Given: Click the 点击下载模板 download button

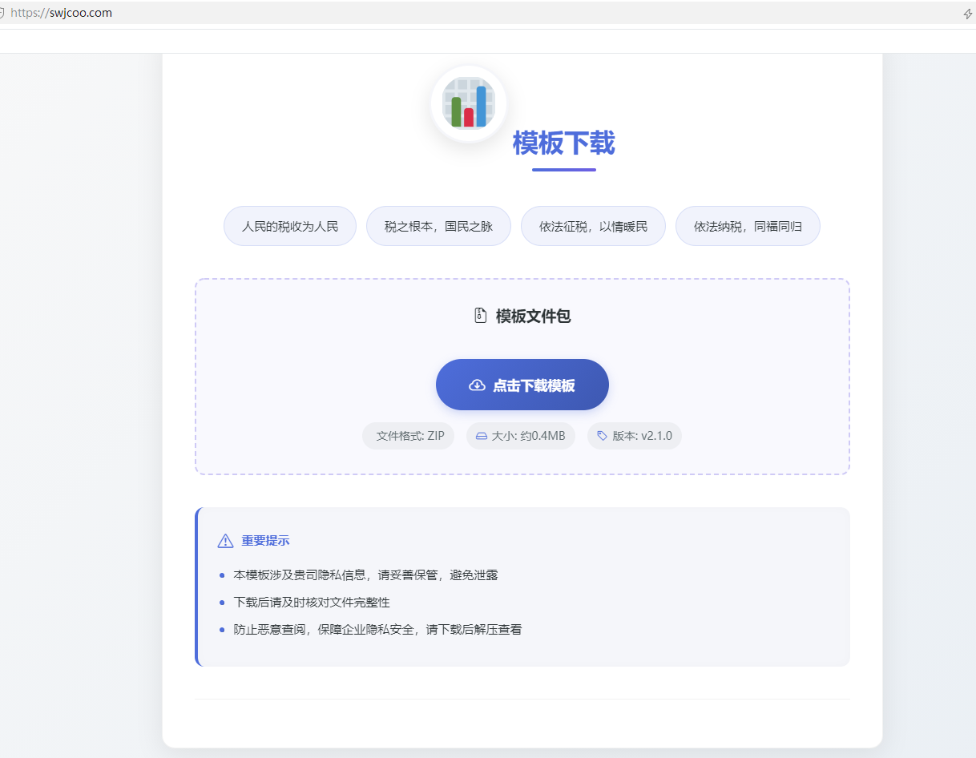Looking at the screenshot, I should click(522, 385).
